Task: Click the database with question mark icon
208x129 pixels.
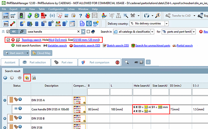Action: (x=65, y=24)
